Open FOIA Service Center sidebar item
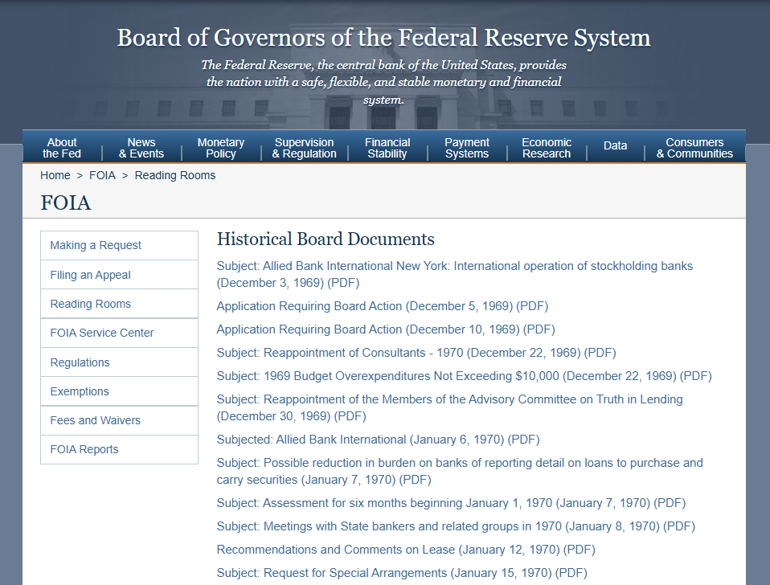This screenshot has height=585, width=770. [x=119, y=333]
